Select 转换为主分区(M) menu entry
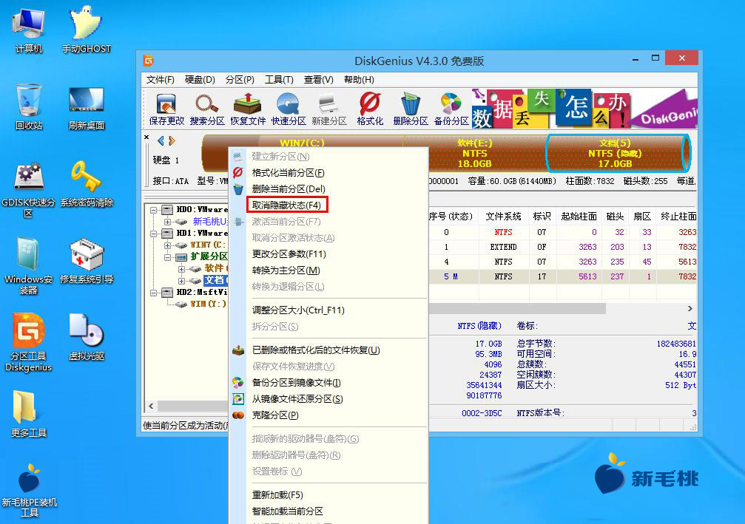The width and height of the screenshot is (745, 524). click(328, 270)
